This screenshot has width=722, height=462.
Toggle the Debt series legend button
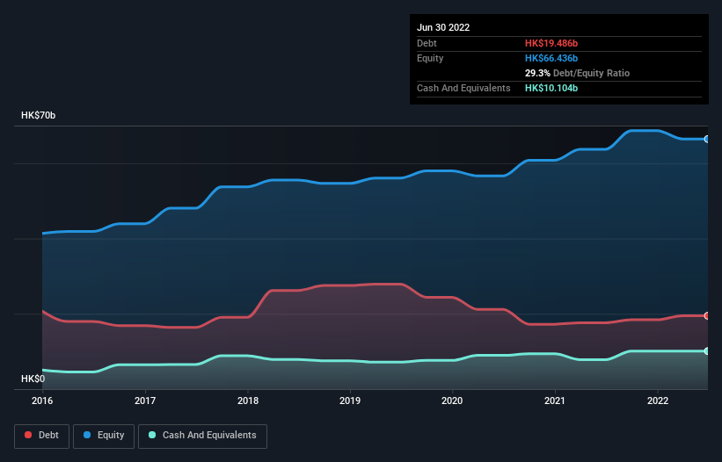coord(41,436)
